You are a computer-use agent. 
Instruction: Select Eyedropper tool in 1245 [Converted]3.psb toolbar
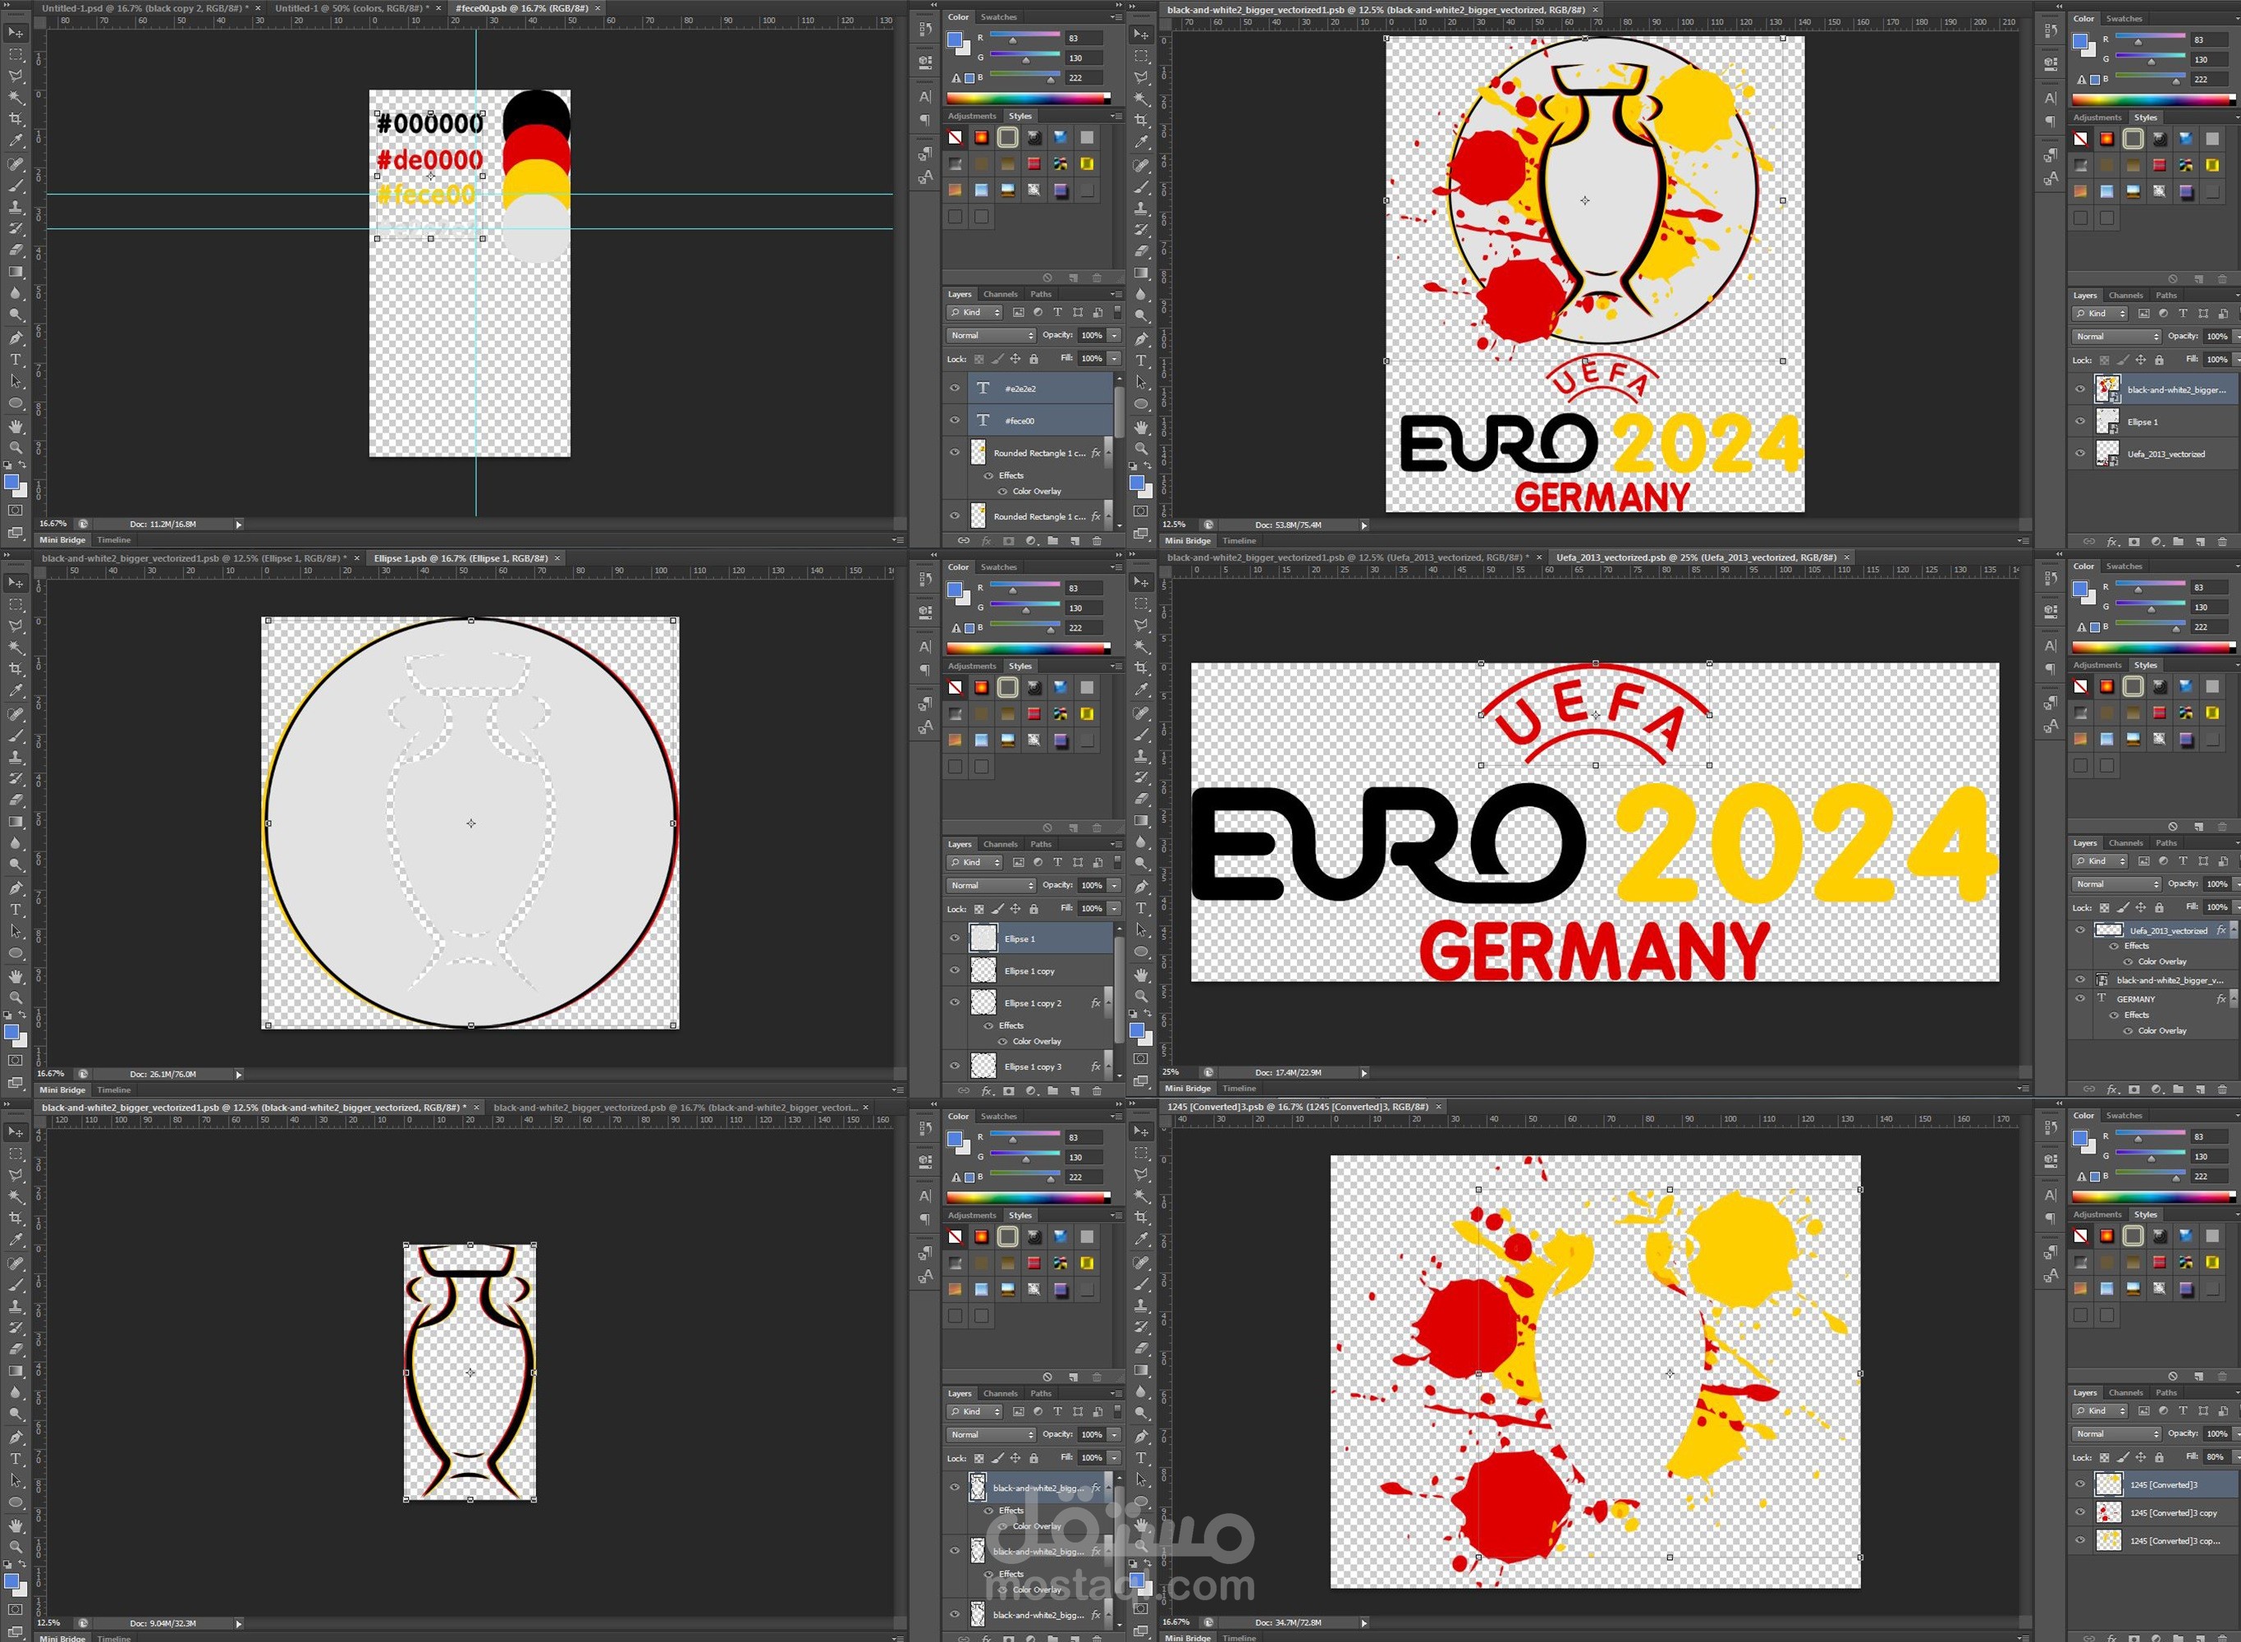pos(1141,1240)
